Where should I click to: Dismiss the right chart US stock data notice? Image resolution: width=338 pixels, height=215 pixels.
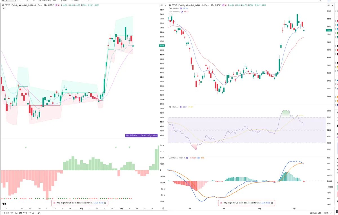[x=272, y=203]
